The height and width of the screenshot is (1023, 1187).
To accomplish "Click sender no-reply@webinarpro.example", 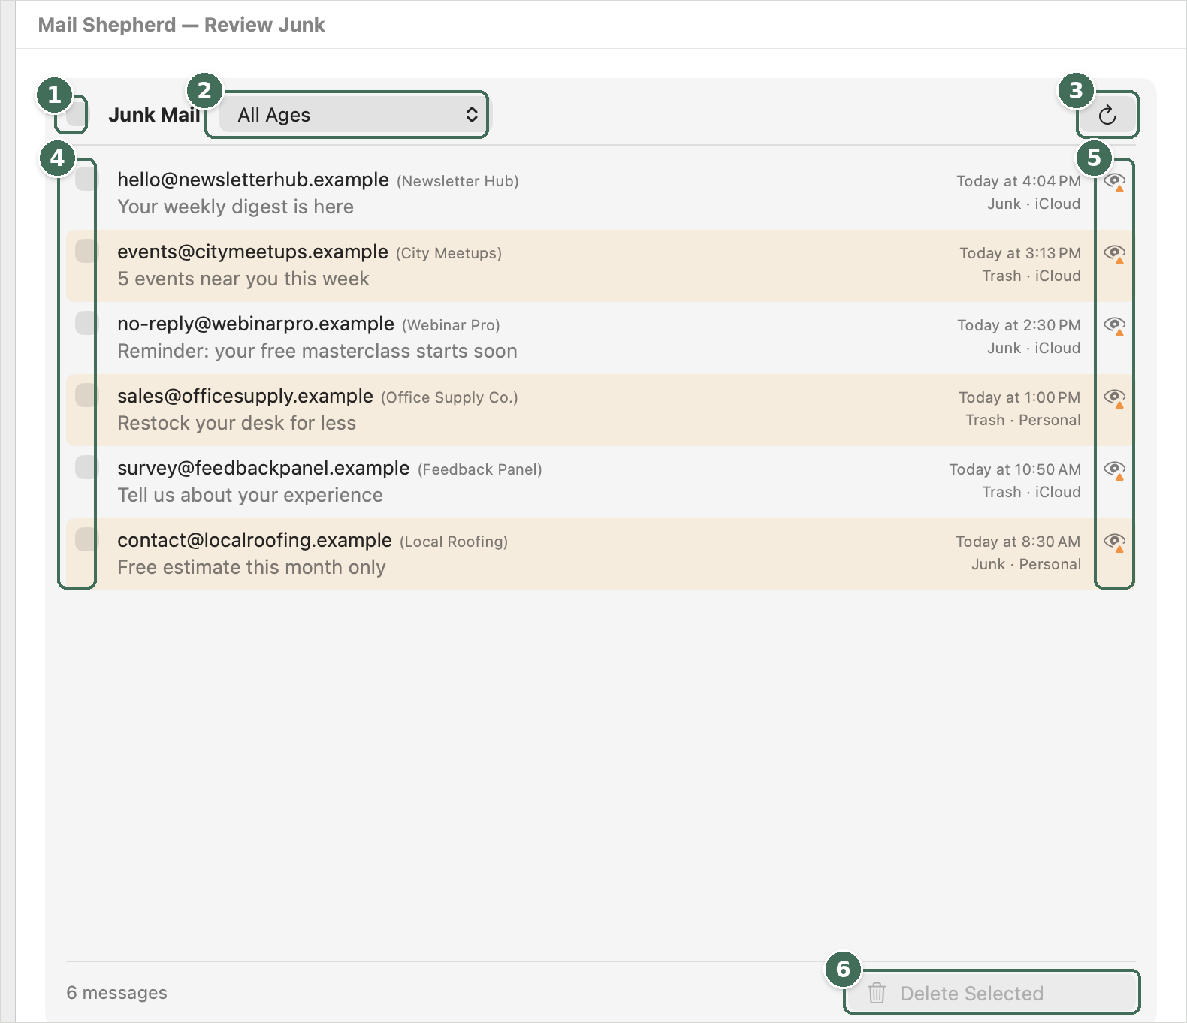I will 255,324.
